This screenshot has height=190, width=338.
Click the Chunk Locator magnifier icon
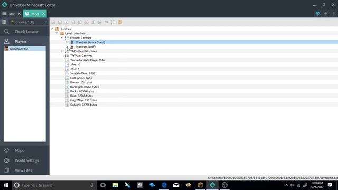pos(7,32)
